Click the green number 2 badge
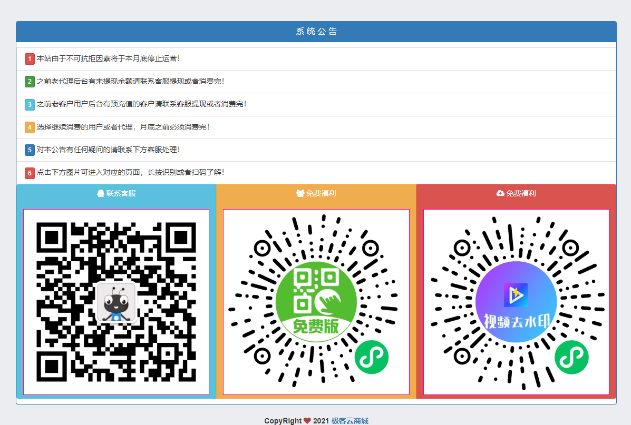This screenshot has width=631, height=425. (30, 82)
